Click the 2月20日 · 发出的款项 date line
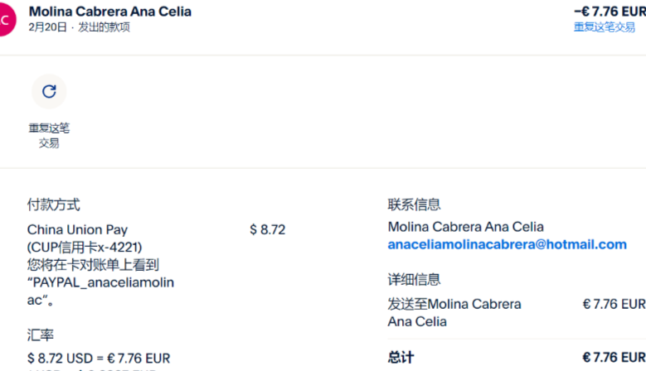This screenshot has height=371, width=646. [79, 27]
